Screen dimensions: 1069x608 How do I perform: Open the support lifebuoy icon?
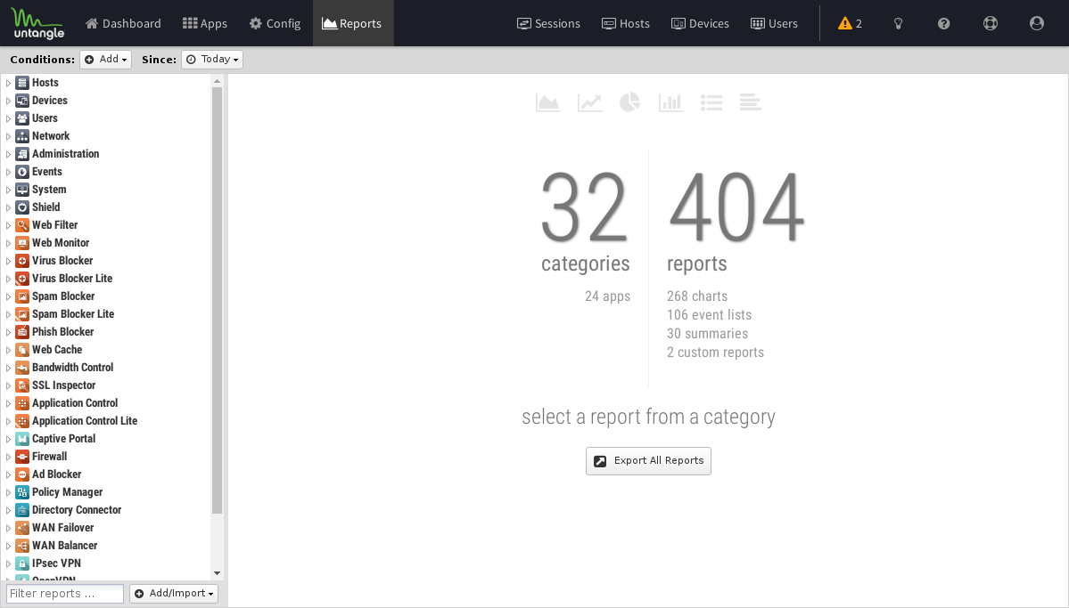(990, 23)
